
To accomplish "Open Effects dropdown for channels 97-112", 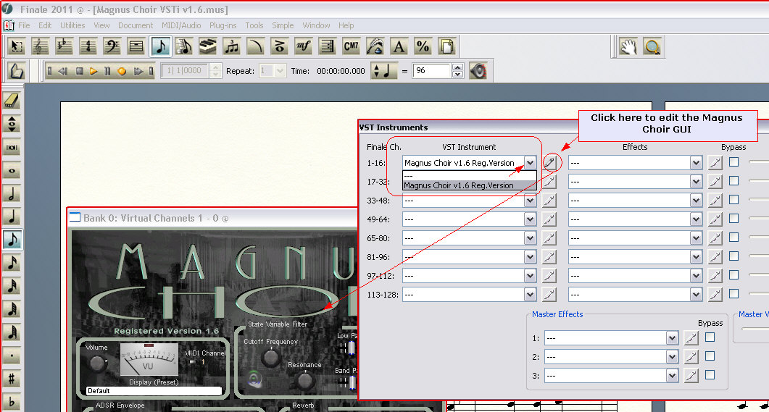I will tap(696, 276).
